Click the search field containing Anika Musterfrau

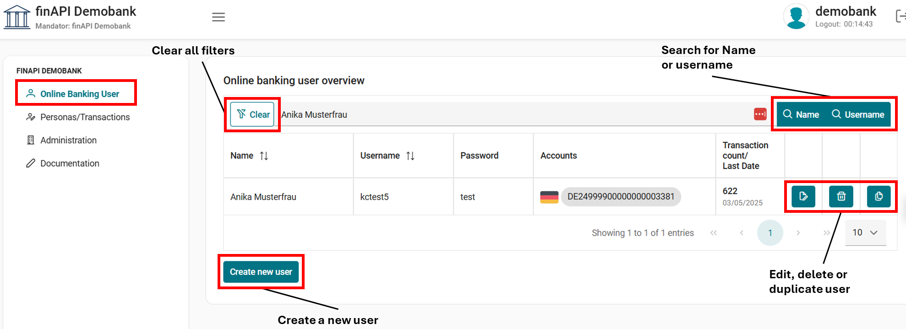(x=504, y=114)
